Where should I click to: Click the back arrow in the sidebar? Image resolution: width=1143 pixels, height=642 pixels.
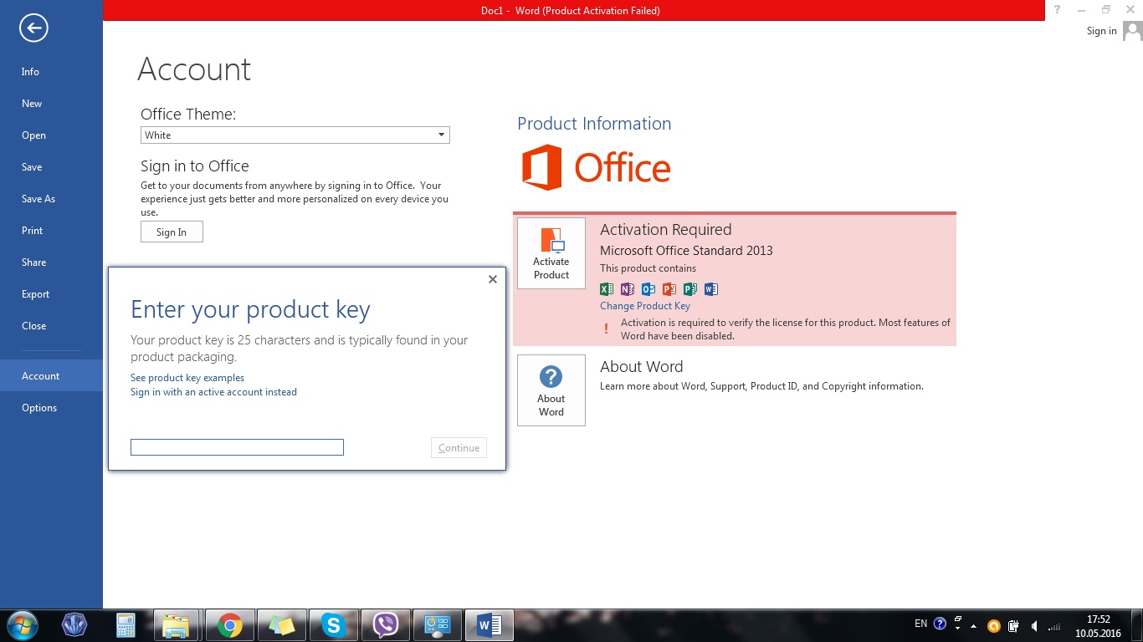point(33,28)
